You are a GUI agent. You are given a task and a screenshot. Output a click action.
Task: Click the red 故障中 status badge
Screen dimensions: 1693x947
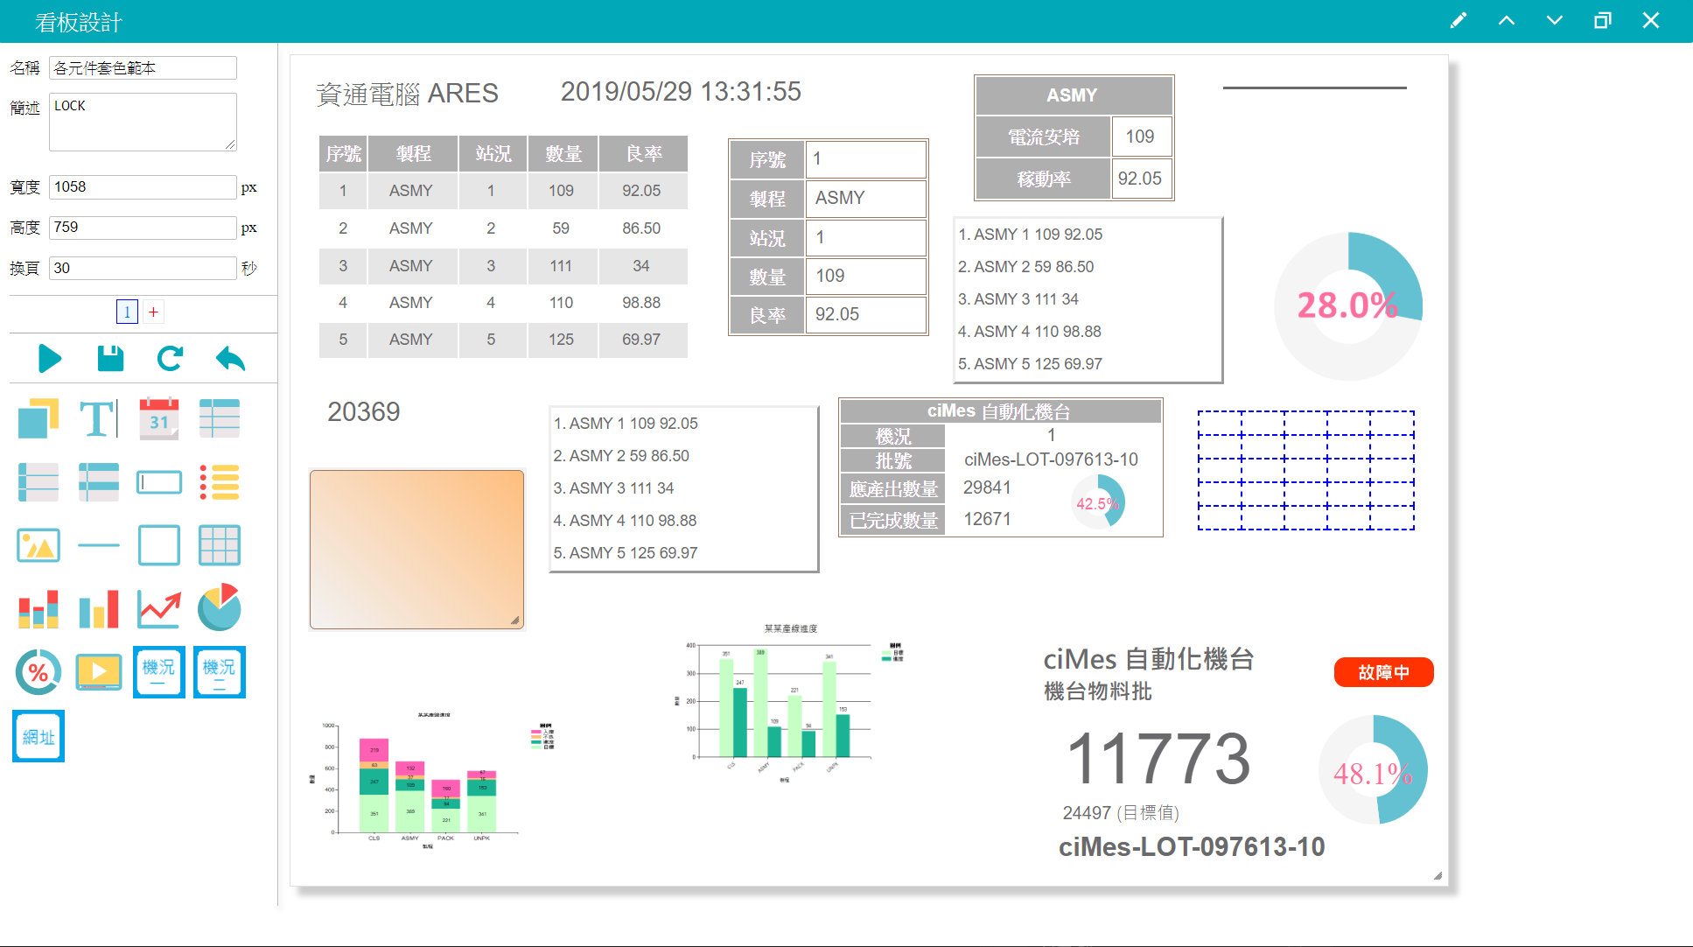click(1383, 672)
